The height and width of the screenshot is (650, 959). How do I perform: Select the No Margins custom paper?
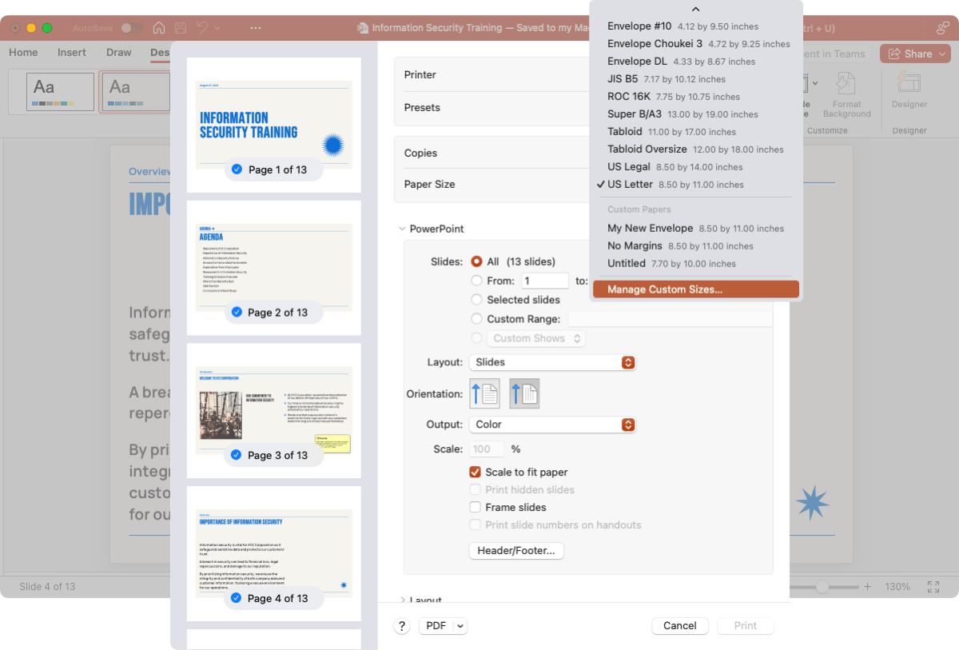[696, 246]
